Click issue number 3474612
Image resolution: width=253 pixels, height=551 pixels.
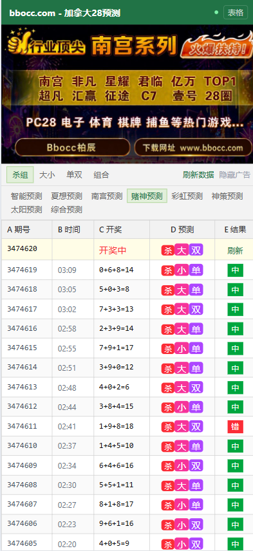pyautogui.click(x=22, y=406)
